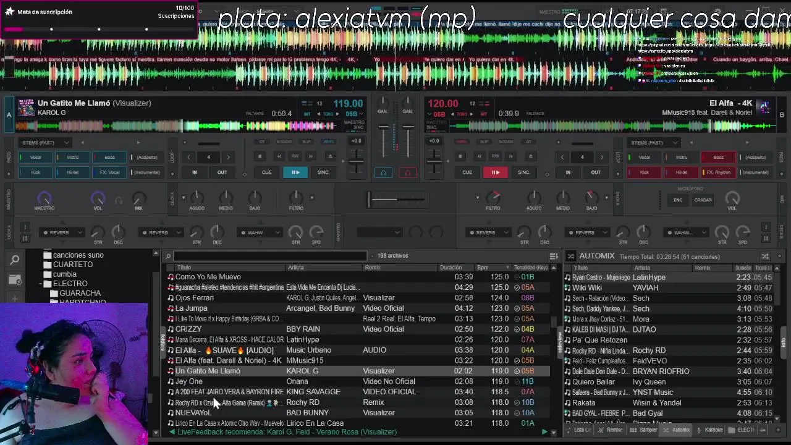
Task: Open dropdown arrow beside deck A FILTRO knob
Action: coord(311,198)
